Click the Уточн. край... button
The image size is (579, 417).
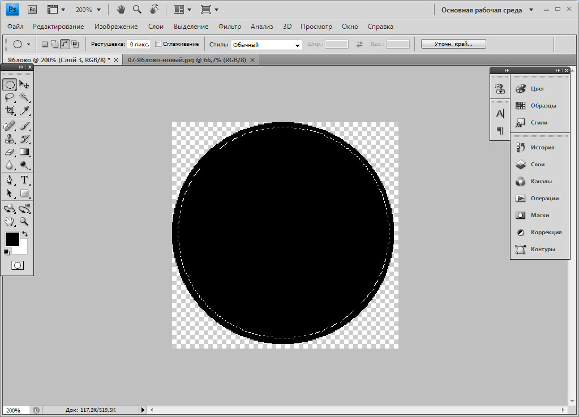pos(453,44)
